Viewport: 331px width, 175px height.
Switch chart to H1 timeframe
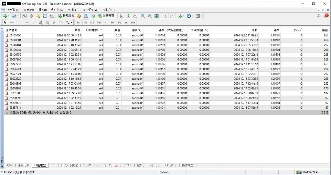point(106,23)
